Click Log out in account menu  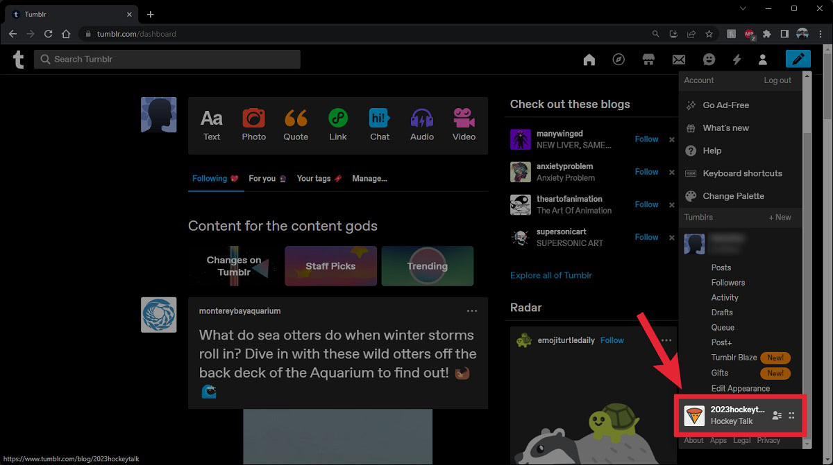[x=777, y=80]
